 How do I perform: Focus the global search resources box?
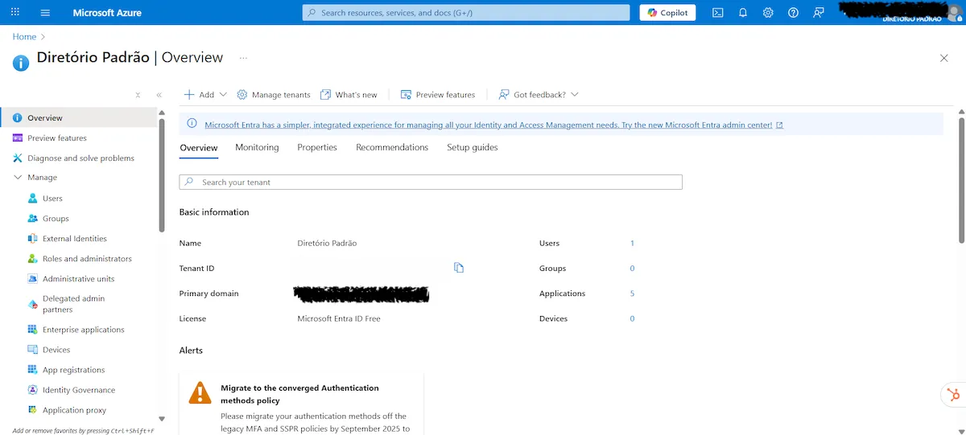point(466,12)
